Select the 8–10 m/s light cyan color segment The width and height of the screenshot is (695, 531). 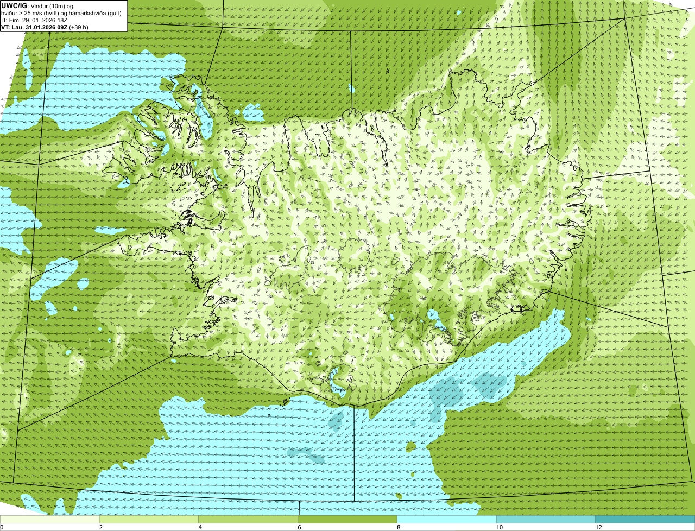447,520
